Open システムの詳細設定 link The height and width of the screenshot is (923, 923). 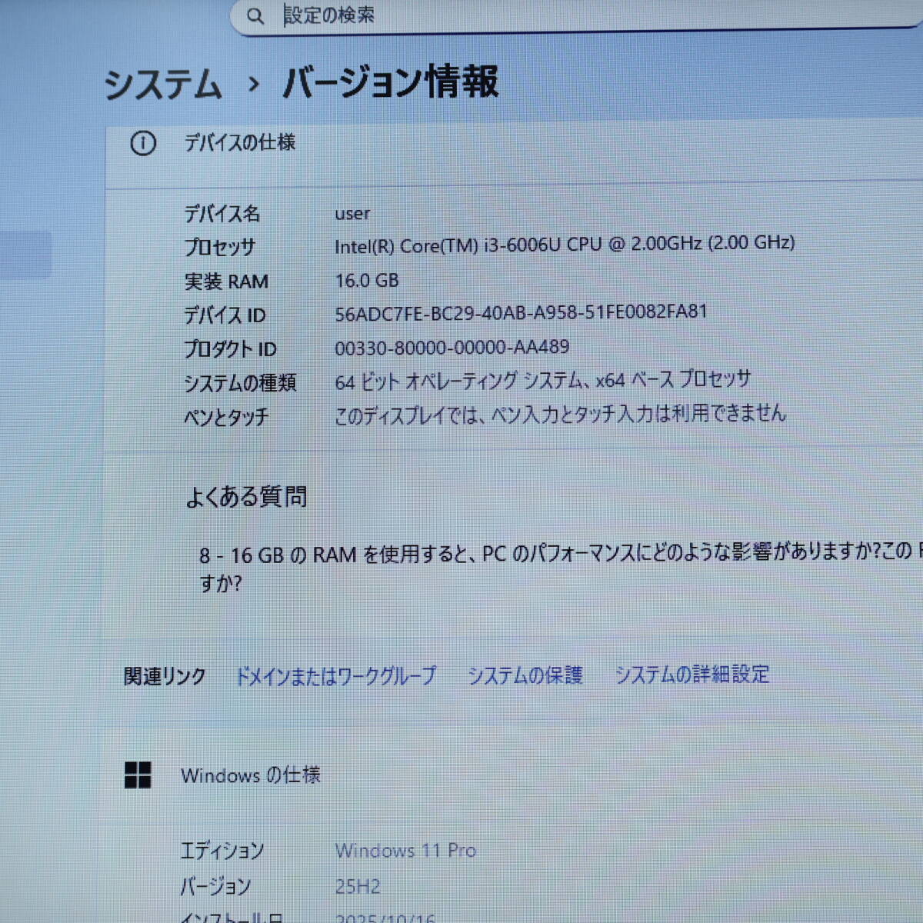[692, 675]
